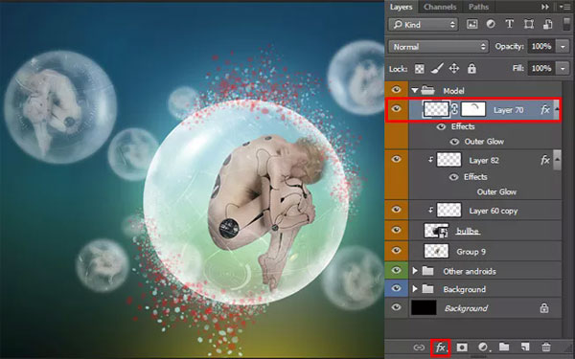Click the Link layers chain icon
This screenshot has width=575, height=359.
419,348
